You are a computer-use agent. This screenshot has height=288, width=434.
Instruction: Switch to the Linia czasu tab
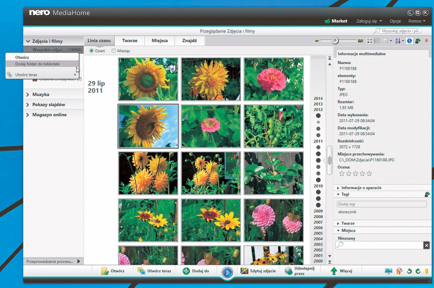click(x=99, y=41)
